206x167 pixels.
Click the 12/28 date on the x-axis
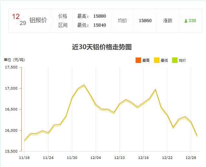(x=191, y=157)
